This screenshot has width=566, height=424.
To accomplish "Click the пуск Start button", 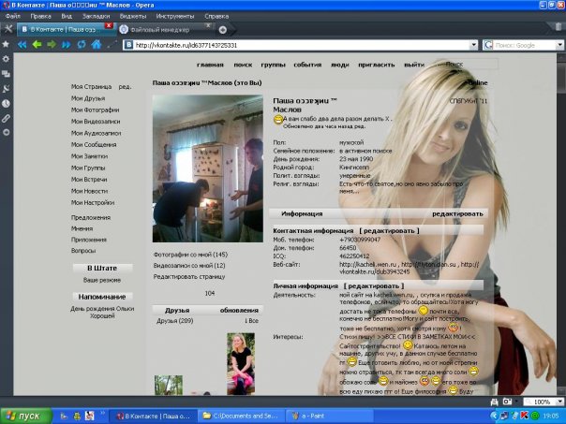I will [26, 417].
